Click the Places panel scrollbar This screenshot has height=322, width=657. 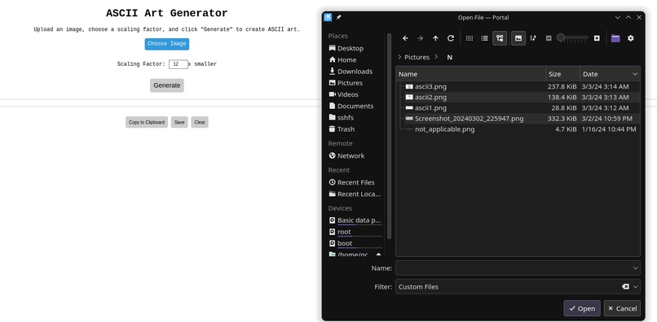390,136
